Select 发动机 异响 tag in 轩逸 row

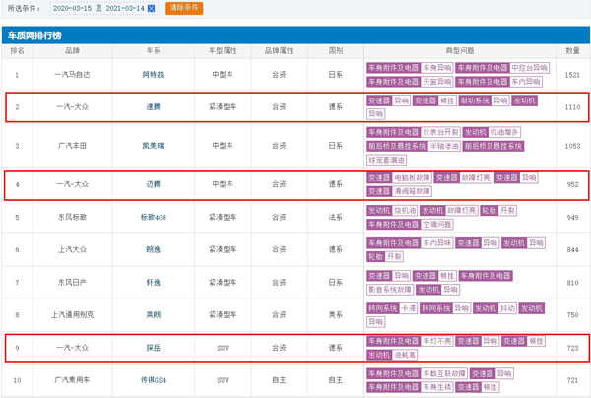pos(438,290)
